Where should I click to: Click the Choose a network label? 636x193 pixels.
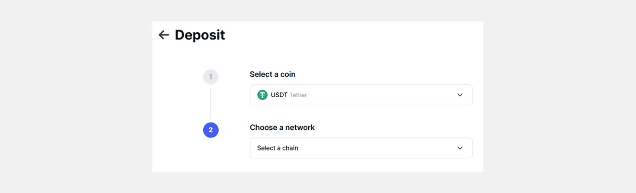[282, 128]
